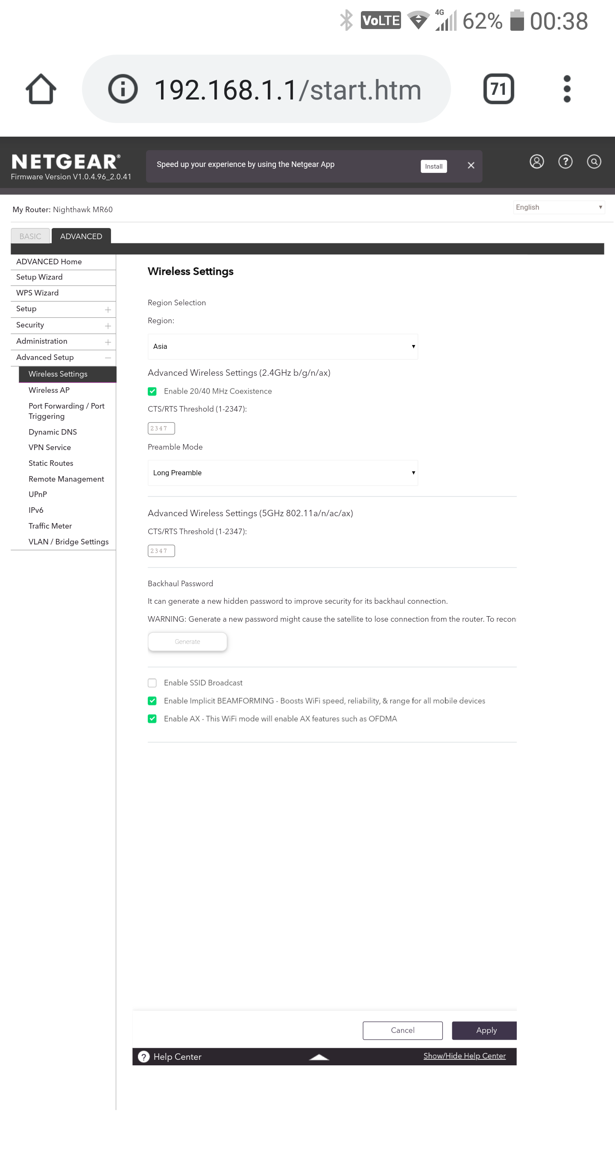Click the search icon in Netgear header
The width and height of the screenshot is (615, 1158).
tap(594, 161)
